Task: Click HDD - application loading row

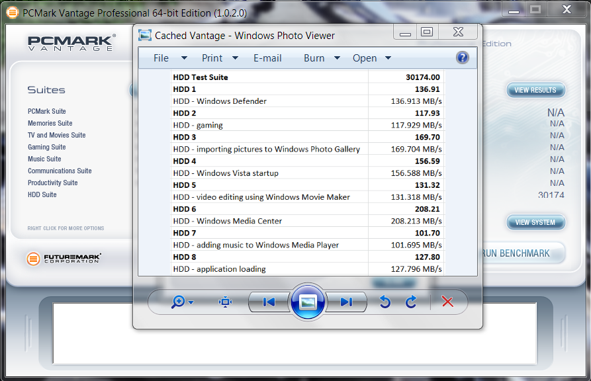Action: point(308,269)
